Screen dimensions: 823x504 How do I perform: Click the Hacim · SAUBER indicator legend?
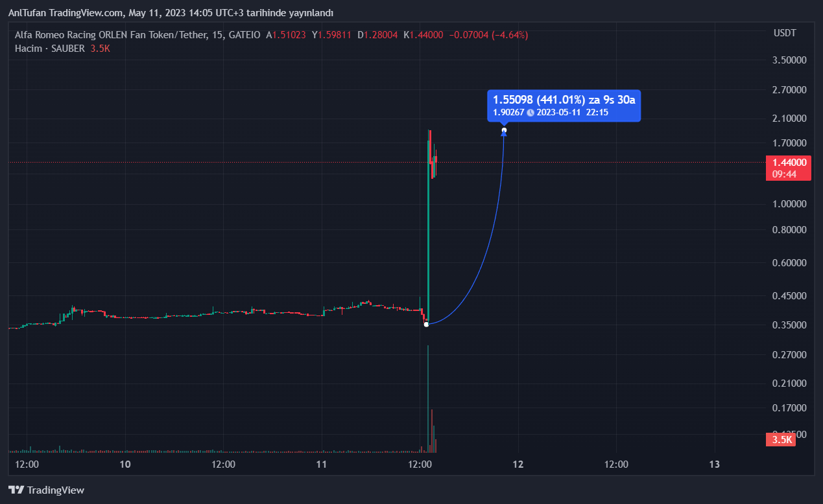point(50,49)
